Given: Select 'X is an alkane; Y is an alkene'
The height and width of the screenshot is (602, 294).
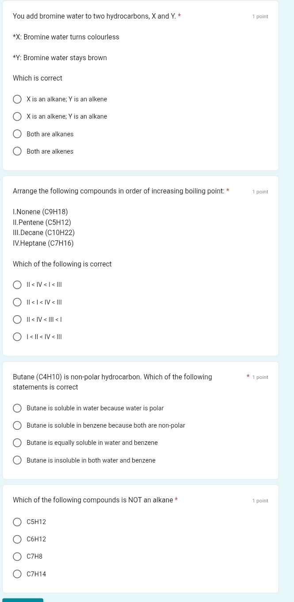Looking at the screenshot, I should (17, 99).
